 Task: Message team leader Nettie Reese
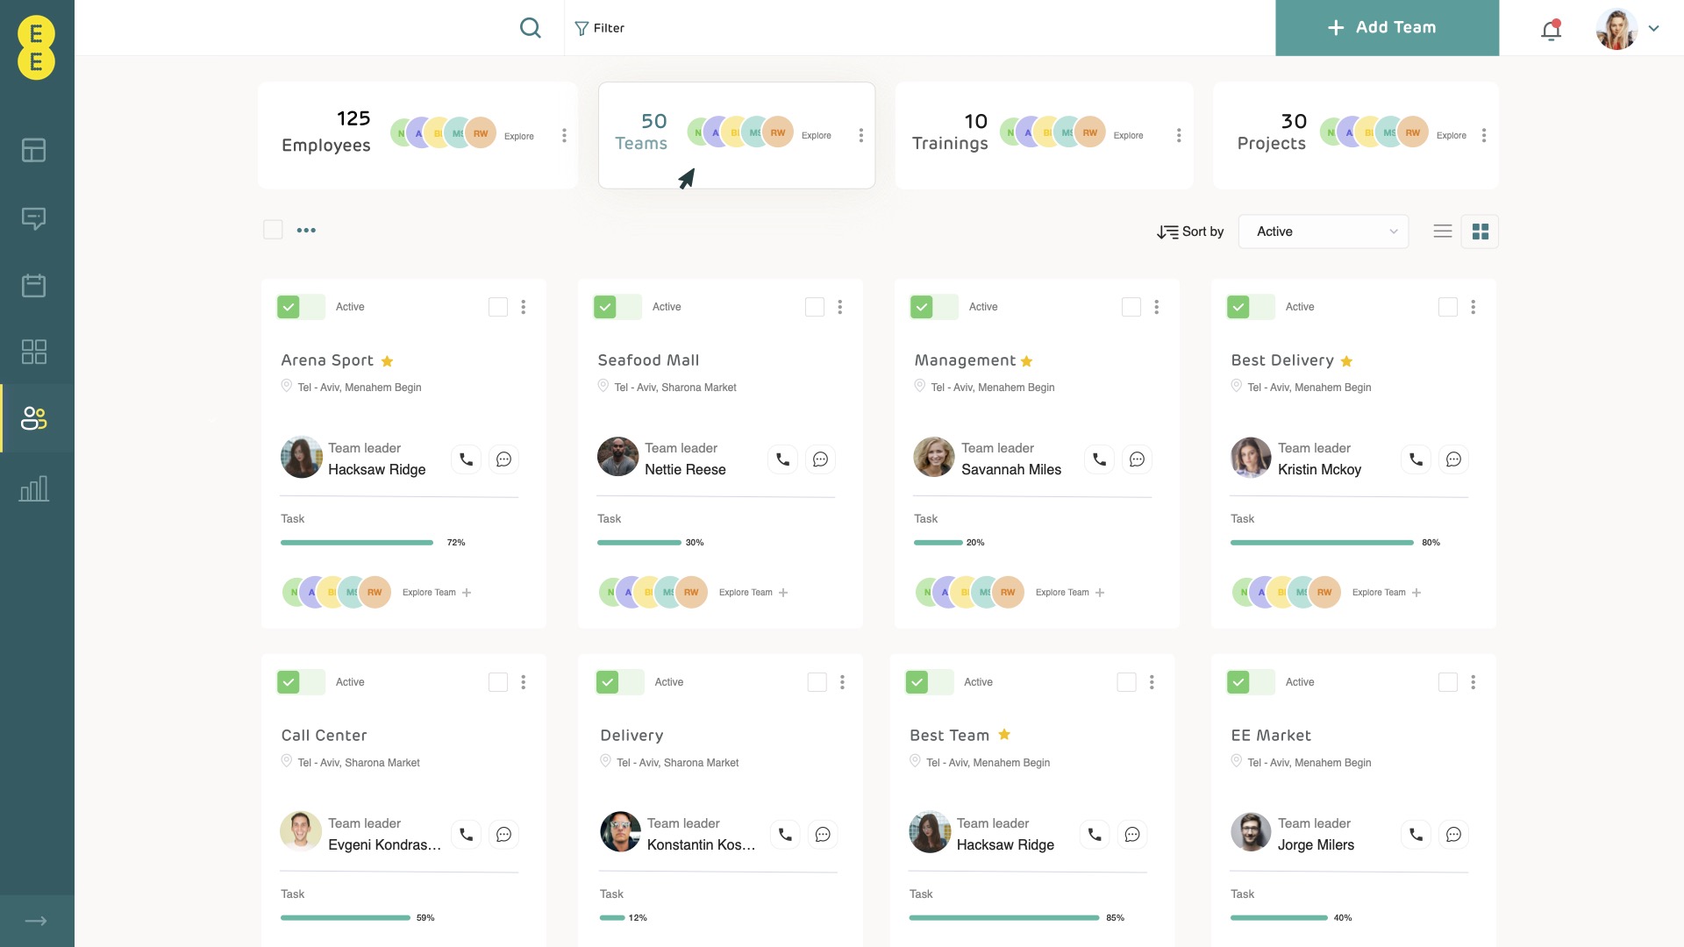[821, 459]
